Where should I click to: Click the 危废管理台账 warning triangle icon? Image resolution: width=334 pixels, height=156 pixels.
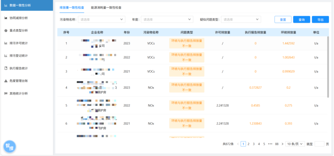[x=6, y=81]
